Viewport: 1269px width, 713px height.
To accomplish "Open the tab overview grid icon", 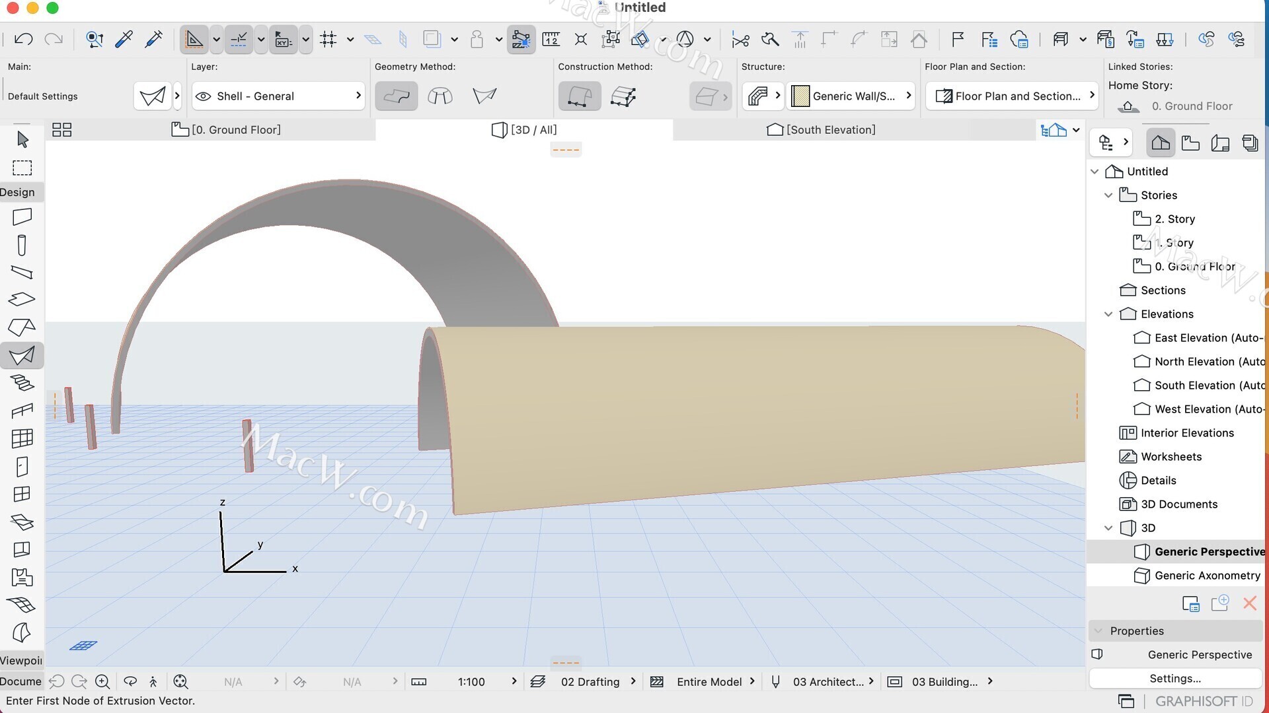I will [61, 130].
